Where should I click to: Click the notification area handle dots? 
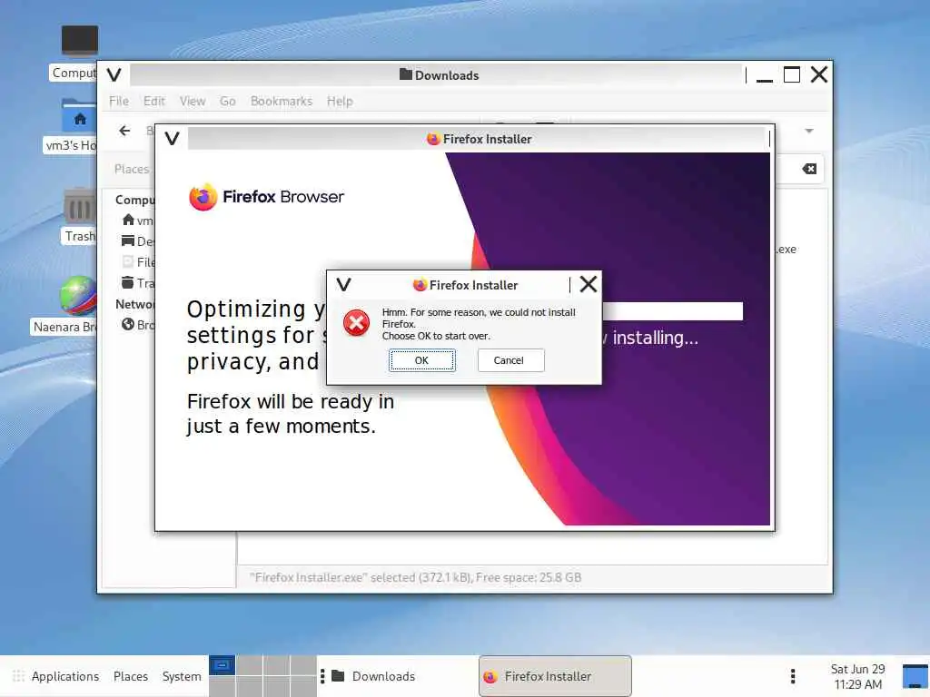pyautogui.click(x=793, y=676)
